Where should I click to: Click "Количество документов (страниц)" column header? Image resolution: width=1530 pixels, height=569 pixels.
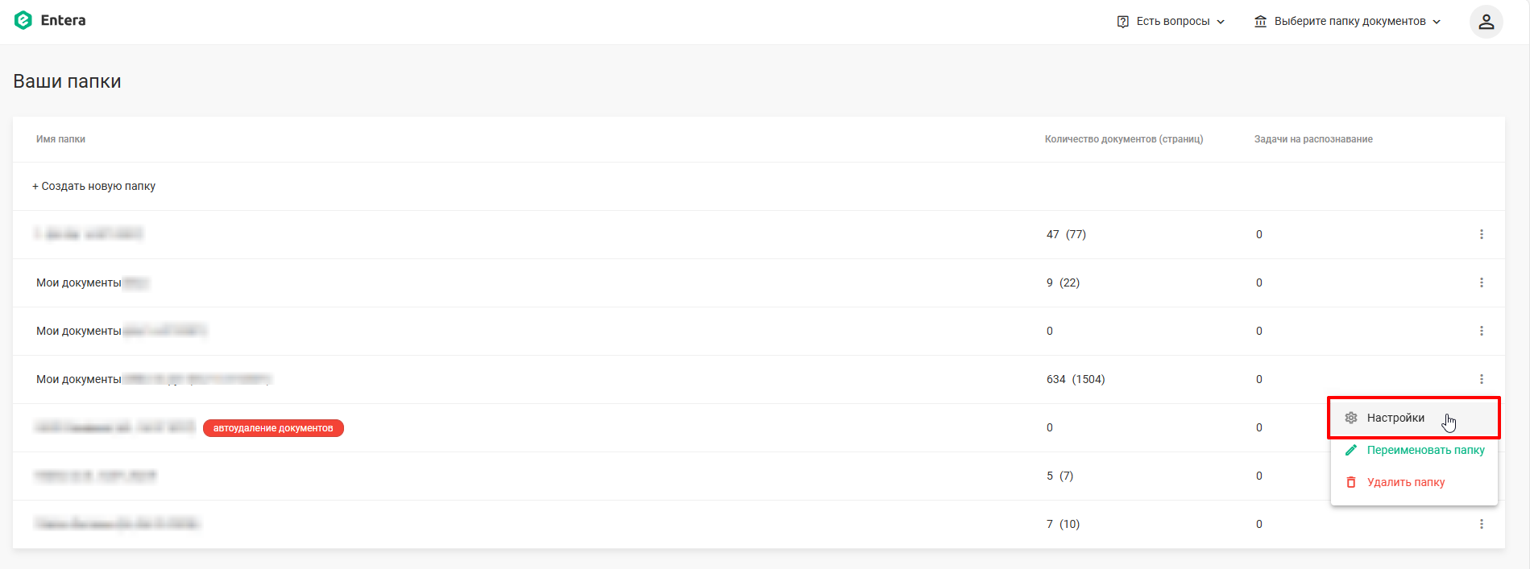click(x=1123, y=139)
